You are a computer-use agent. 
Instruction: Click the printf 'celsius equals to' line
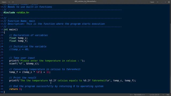point(73,81)
